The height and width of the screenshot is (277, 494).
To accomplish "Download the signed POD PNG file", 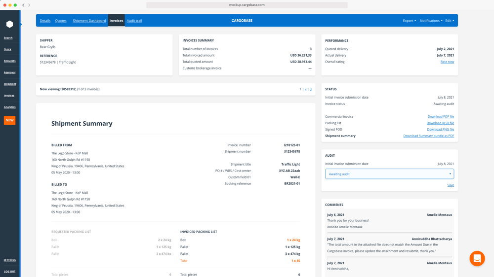I will point(441,130).
